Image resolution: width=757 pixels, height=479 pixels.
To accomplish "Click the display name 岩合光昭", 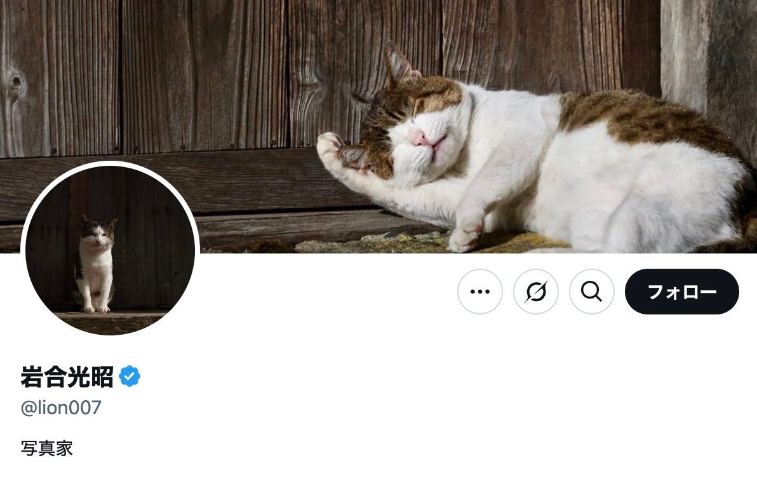I will tap(67, 377).
